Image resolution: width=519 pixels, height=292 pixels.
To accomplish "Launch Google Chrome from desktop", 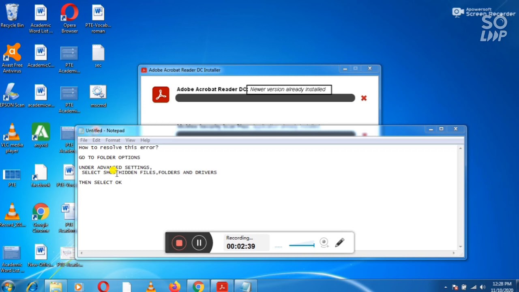I will [x=41, y=218].
